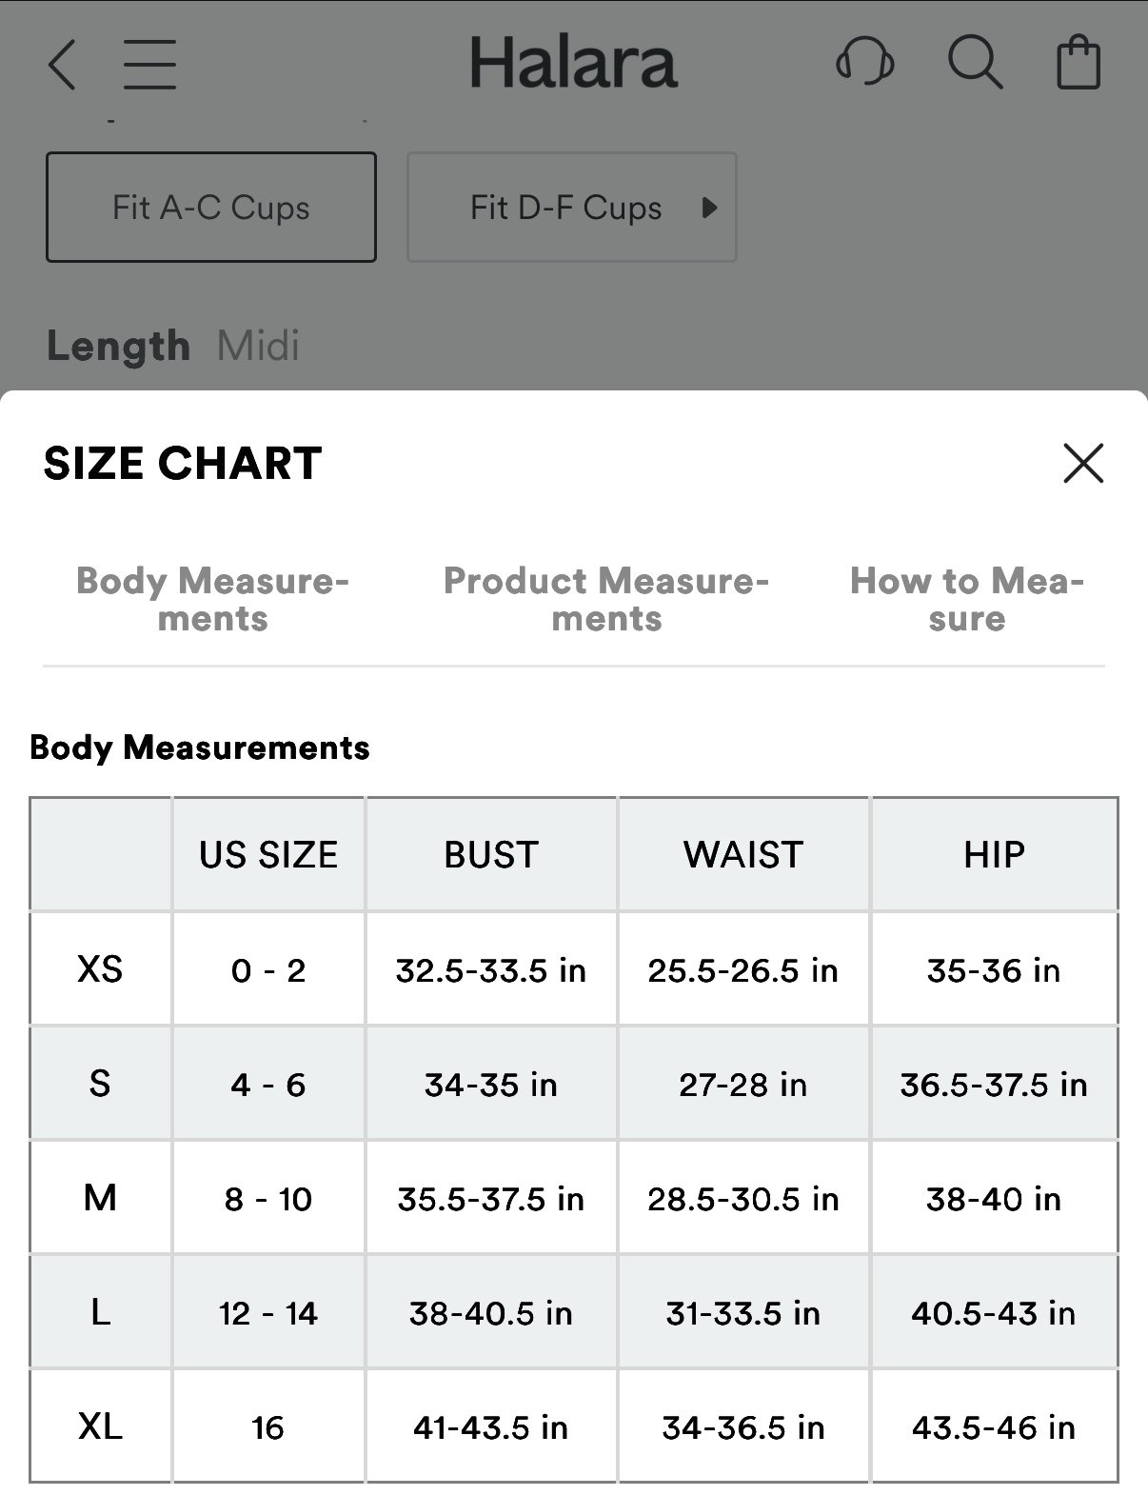The width and height of the screenshot is (1148, 1496).
Task: Click the WAIST column header
Action: pyautogui.click(x=743, y=855)
